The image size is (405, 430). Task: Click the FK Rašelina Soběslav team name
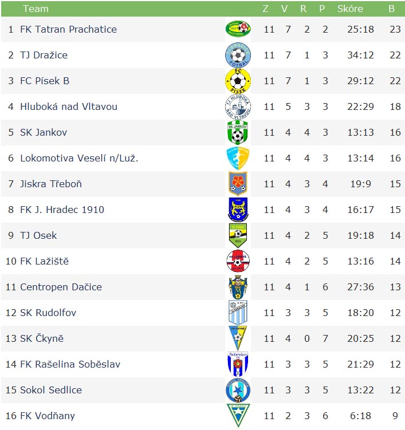70,364
